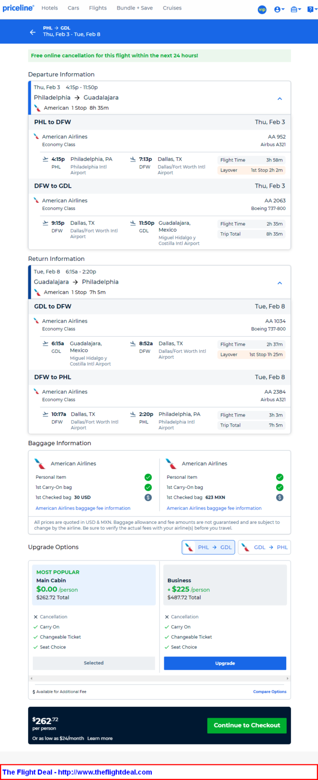Viewport: 318px width, 780px height.
Task: Open the VIP badge icon
Action: [262, 10]
